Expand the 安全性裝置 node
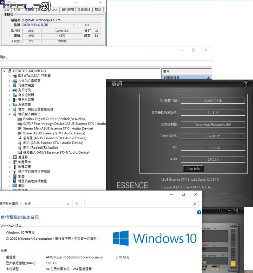Viewport: 253px width, 273px height. coord(9,100)
